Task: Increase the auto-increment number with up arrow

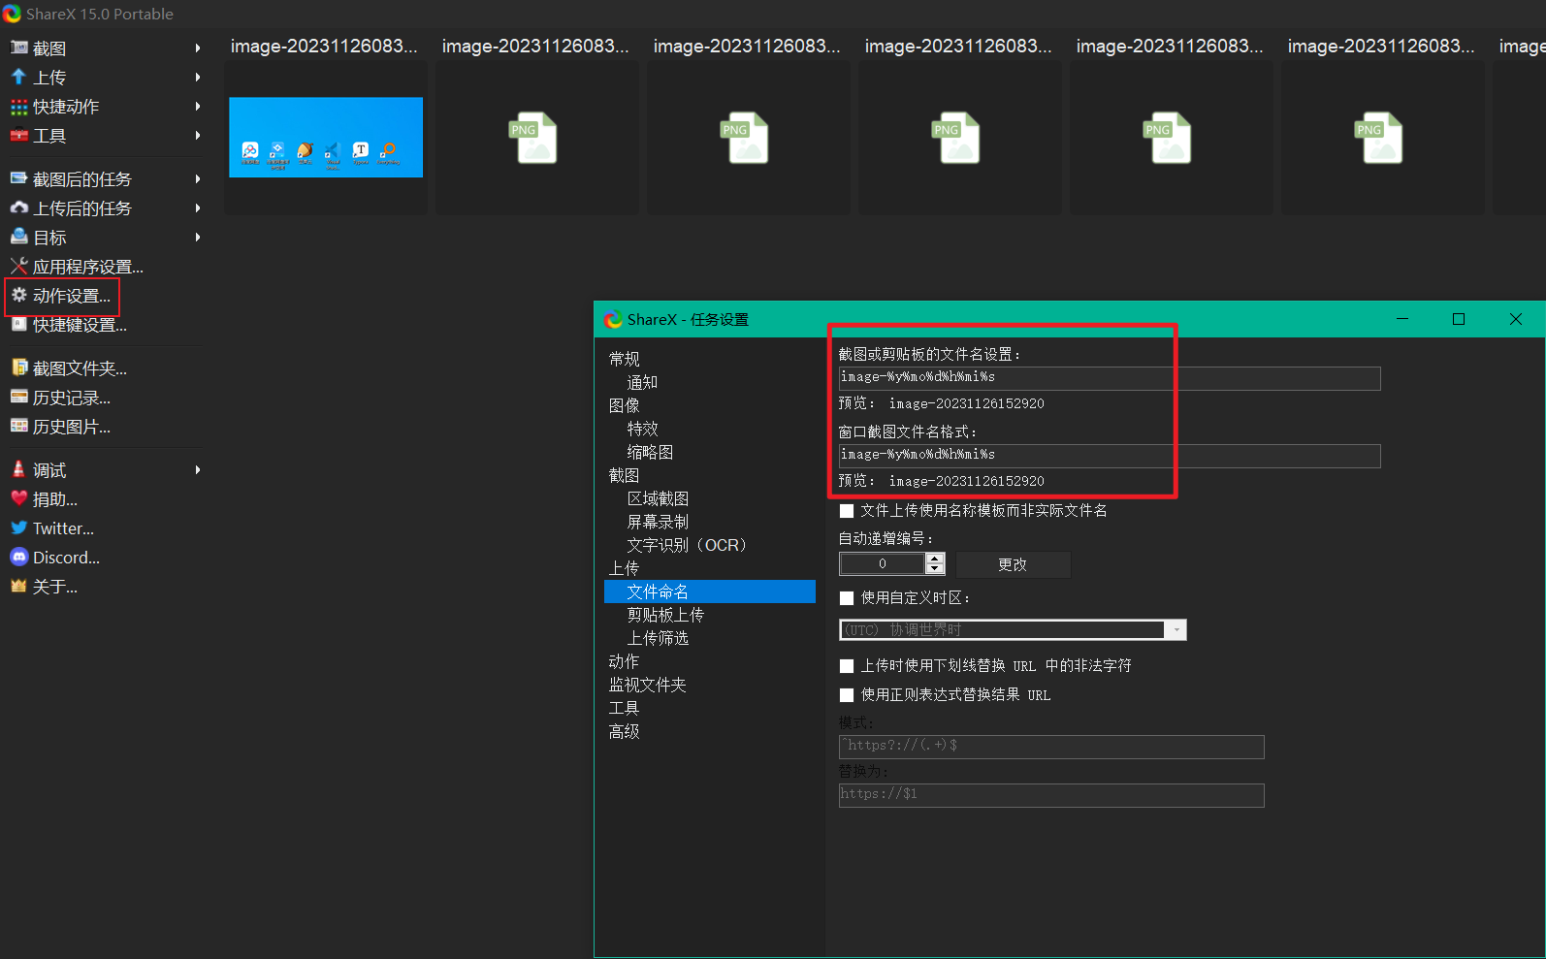Action: tap(935, 559)
